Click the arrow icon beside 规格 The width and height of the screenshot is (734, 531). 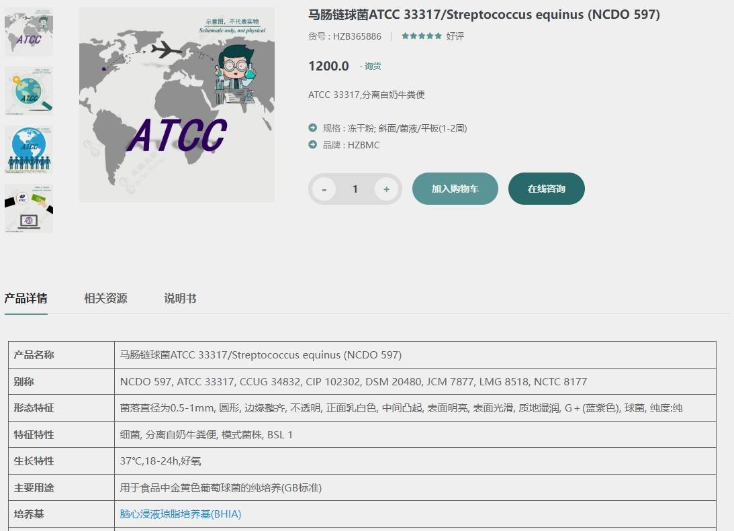(313, 128)
